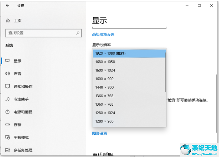Image resolution: width=219 pixels, height=157 pixels.
Task: Click the Multitasking (多任务处理) icon
Action: [x=7, y=150]
